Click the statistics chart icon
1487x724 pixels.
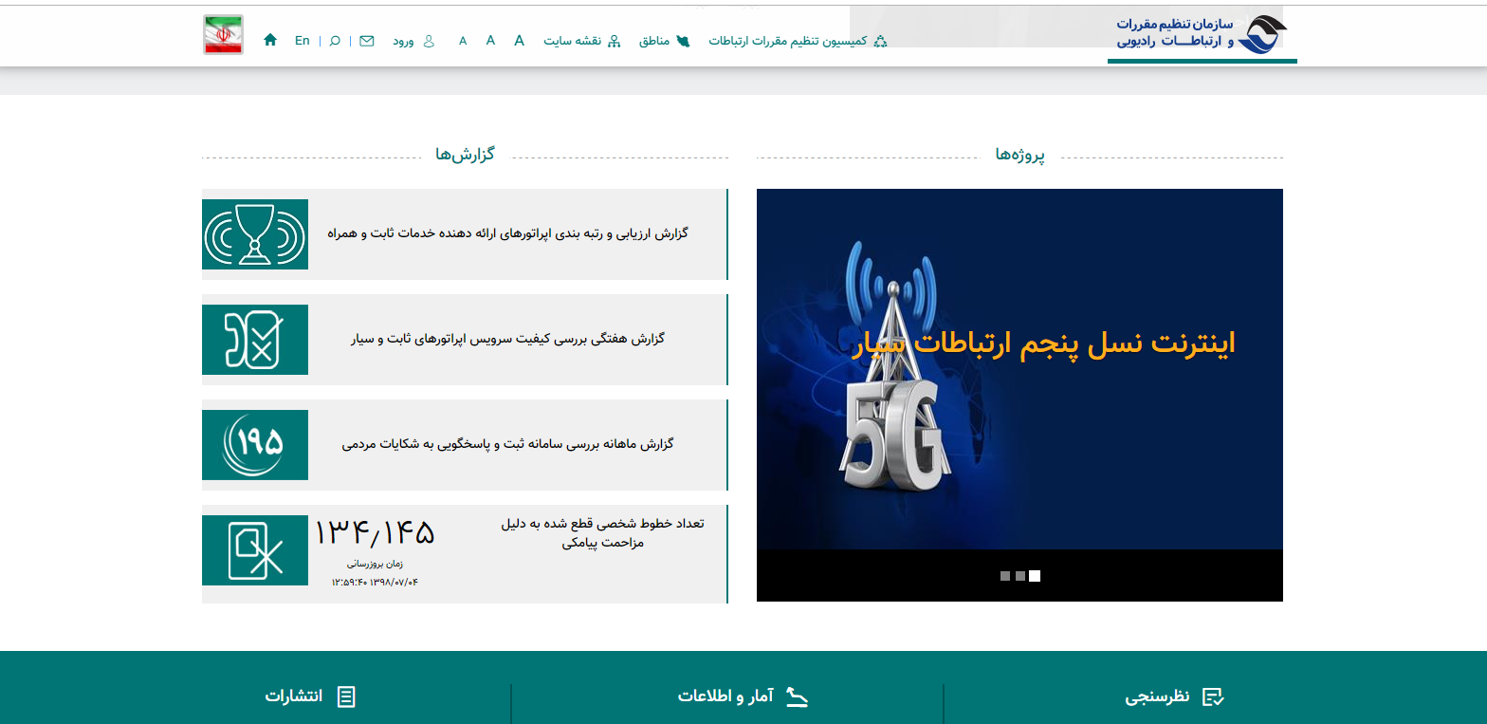(798, 696)
